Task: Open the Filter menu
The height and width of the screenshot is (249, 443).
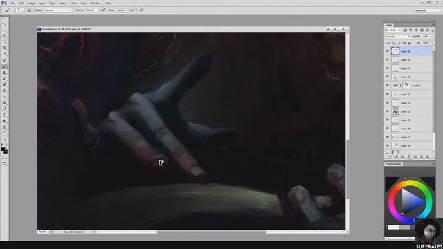Action: (x=73, y=3)
